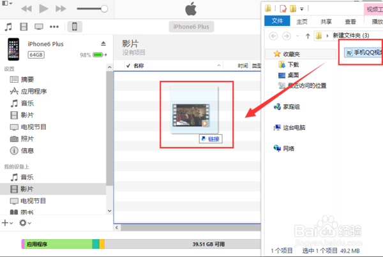
Task: Click the fast-forward playback button
Action: (x=61, y=9)
